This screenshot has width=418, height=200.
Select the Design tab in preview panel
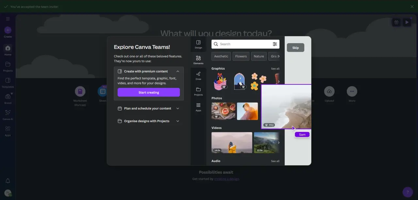(198, 44)
